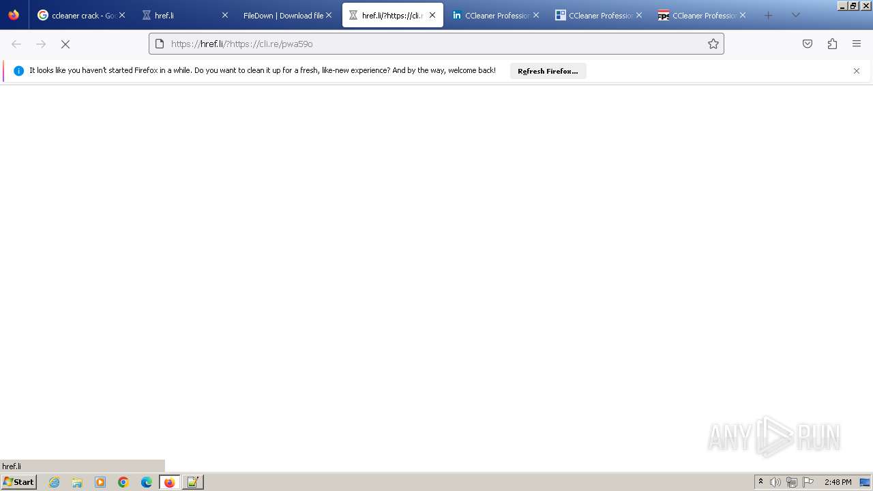Viewport: 873px width, 491px height.
Task: Focus the URL address bar
Action: point(436,44)
